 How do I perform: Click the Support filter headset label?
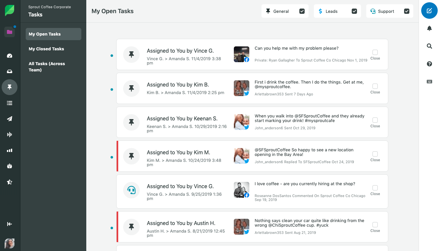point(382,11)
